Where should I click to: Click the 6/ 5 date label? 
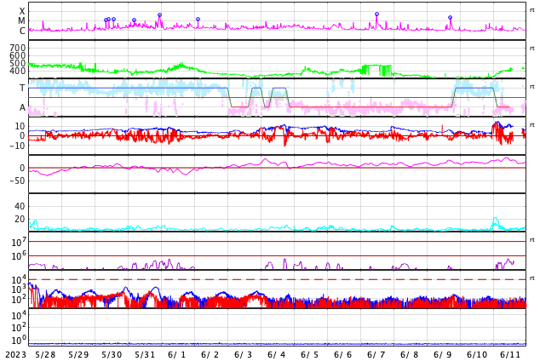(x=309, y=354)
